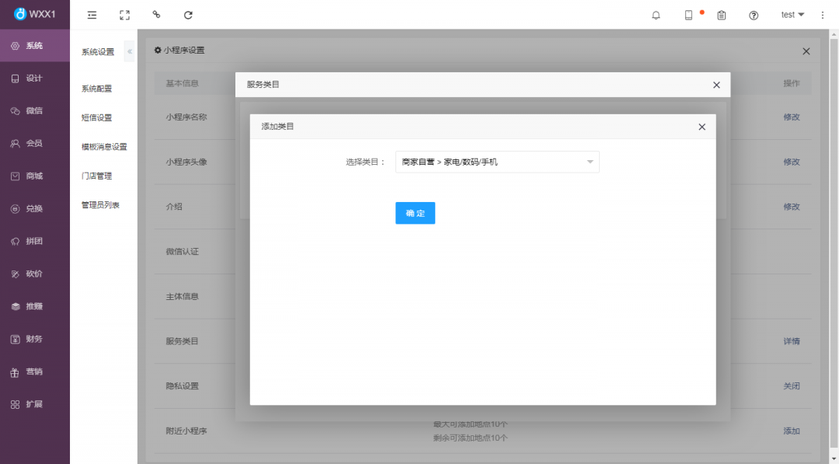The height and width of the screenshot is (464, 839).
Task: Open the clipboard icon in header
Action: 722,15
